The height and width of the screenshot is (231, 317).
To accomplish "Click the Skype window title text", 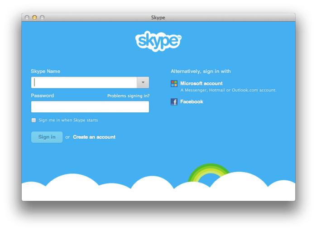I will coord(158,18).
